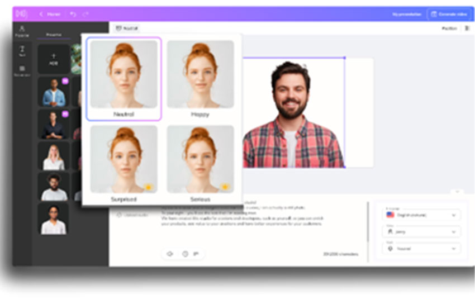The image size is (475, 304).
Task: Select the blonde woman presenter thumbnail
Action: coord(54,156)
